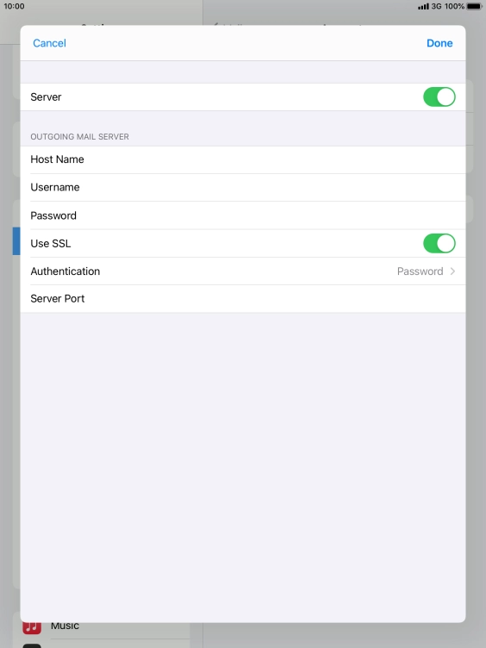Edit the Server Port field
486x648 pixels.
[243, 298]
